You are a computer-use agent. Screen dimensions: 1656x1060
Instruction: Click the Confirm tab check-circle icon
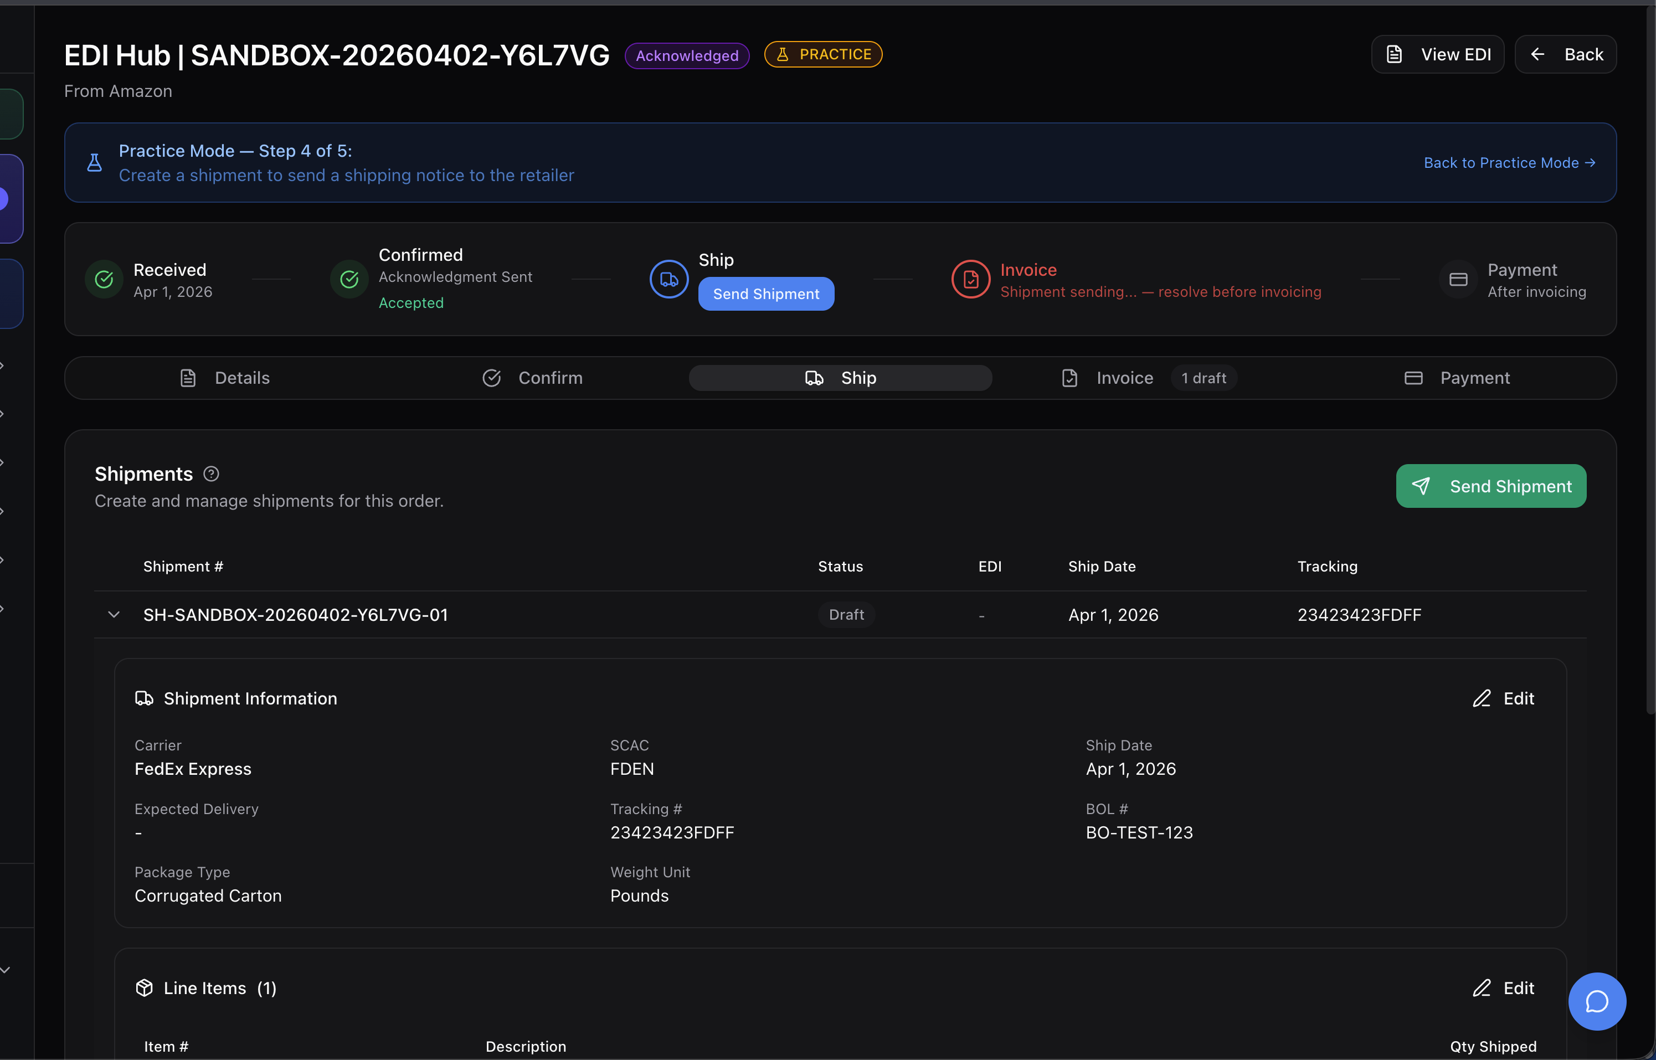tap(491, 378)
